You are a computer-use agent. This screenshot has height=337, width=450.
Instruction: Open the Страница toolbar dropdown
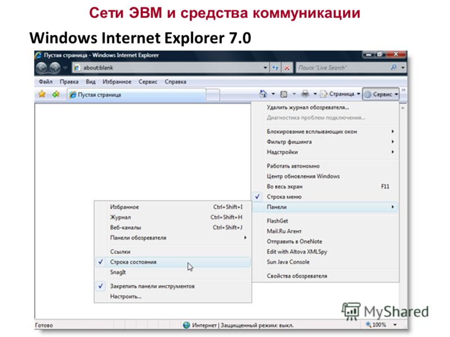(340, 94)
